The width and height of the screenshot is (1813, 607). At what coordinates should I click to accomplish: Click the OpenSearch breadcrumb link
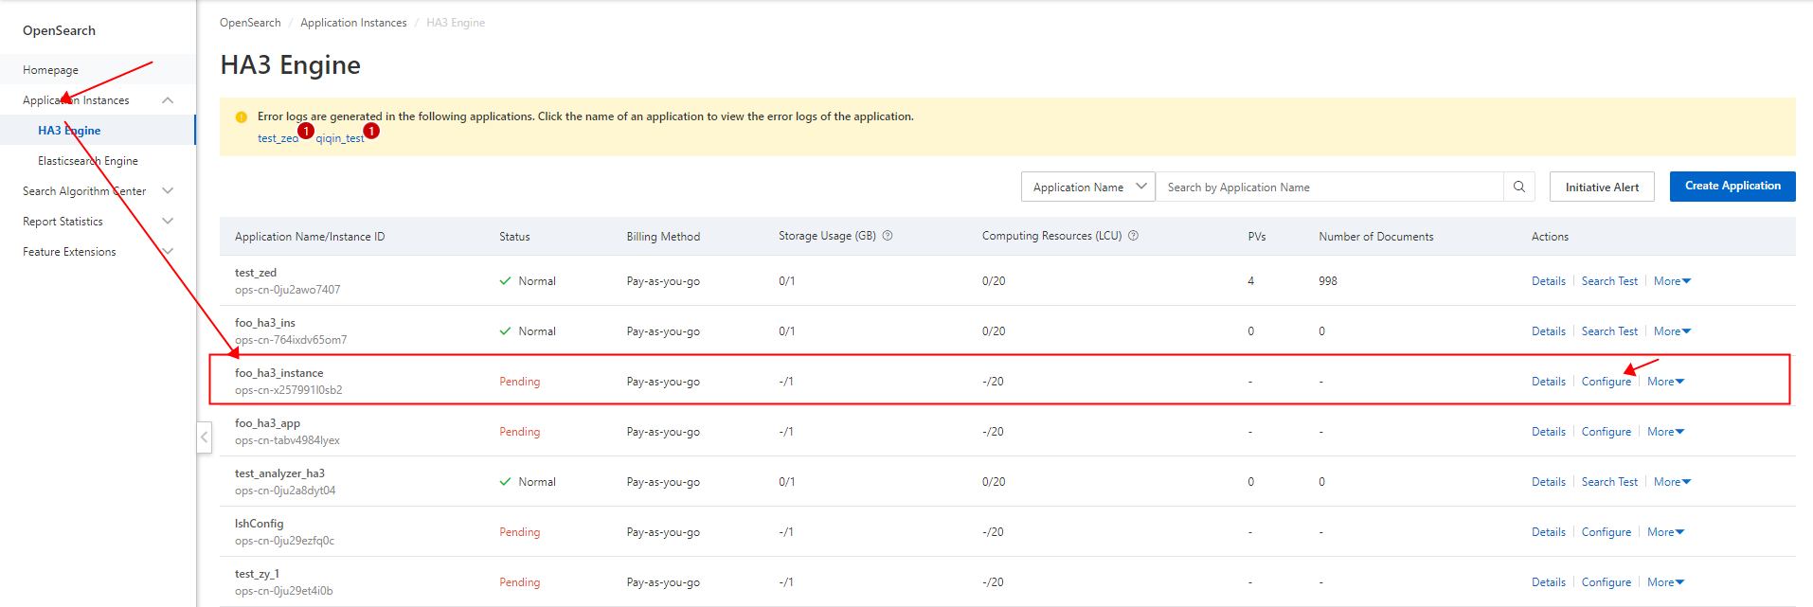coord(250,23)
